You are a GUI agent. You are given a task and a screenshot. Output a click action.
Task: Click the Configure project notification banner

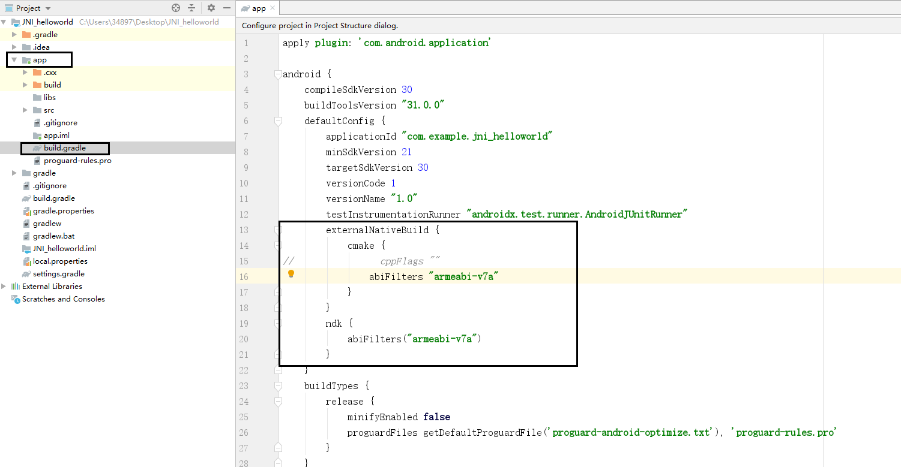(x=568, y=26)
